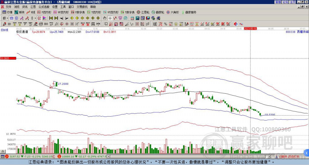Toggle the highlighted chart-mode button after 日
The image size is (309, 165).
click(12, 18)
